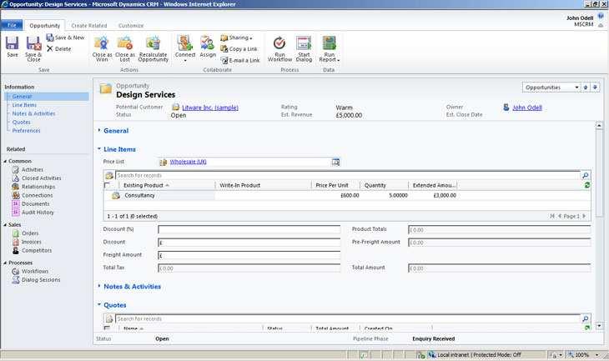
Task: E-mail a Link to the record
Action: [240, 61]
